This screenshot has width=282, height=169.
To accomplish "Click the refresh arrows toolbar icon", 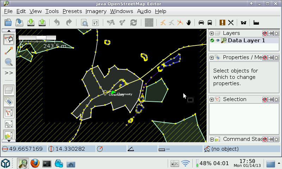I will (134, 23).
